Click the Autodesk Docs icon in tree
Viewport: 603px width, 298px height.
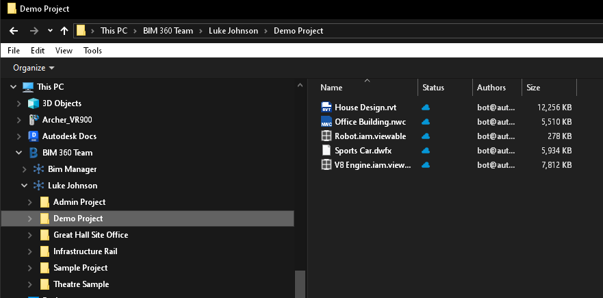[34, 136]
